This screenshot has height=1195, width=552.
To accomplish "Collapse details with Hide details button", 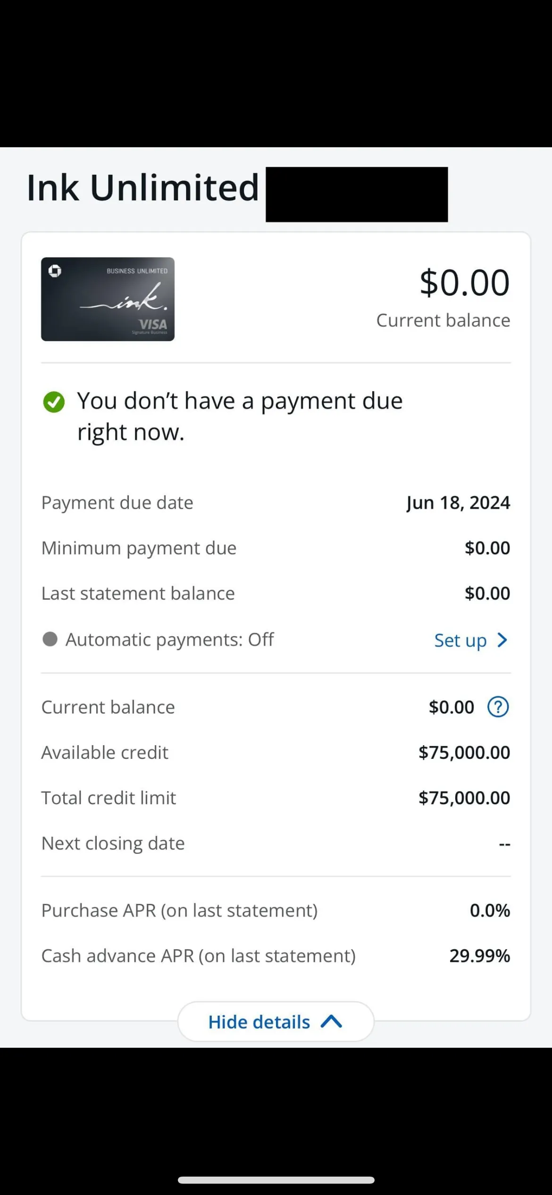I will 276,1022.
